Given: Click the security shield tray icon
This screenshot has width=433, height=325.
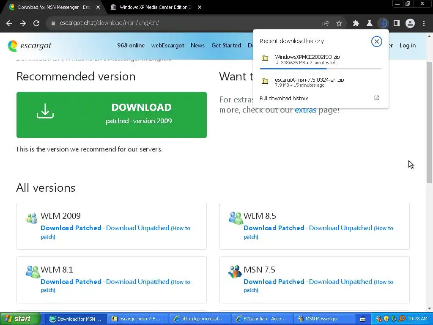Looking at the screenshot, I should 386,319.
